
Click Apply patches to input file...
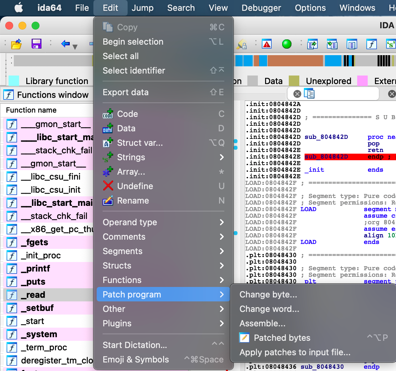[x=314, y=352]
